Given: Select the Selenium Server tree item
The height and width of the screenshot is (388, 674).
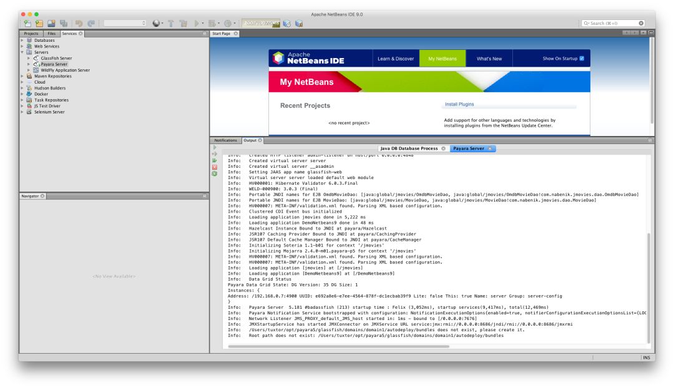Looking at the screenshot, I should tap(49, 112).
